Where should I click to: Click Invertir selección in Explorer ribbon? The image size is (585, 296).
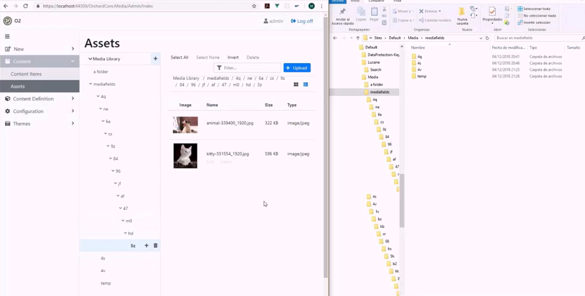[534, 23]
